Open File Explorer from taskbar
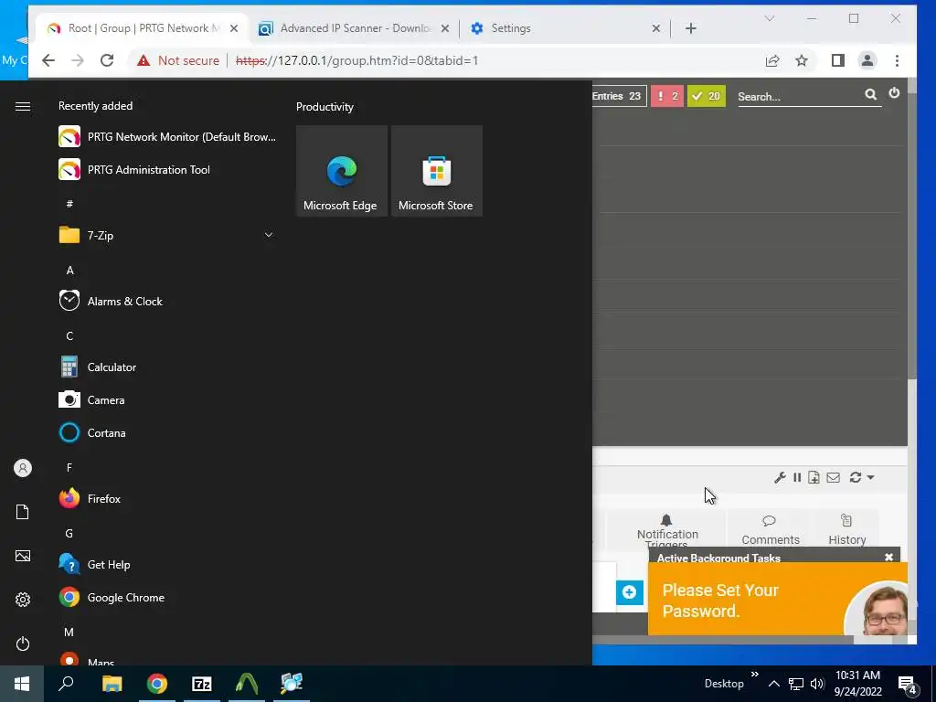This screenshot has height=702, width=936. (112, 684)
